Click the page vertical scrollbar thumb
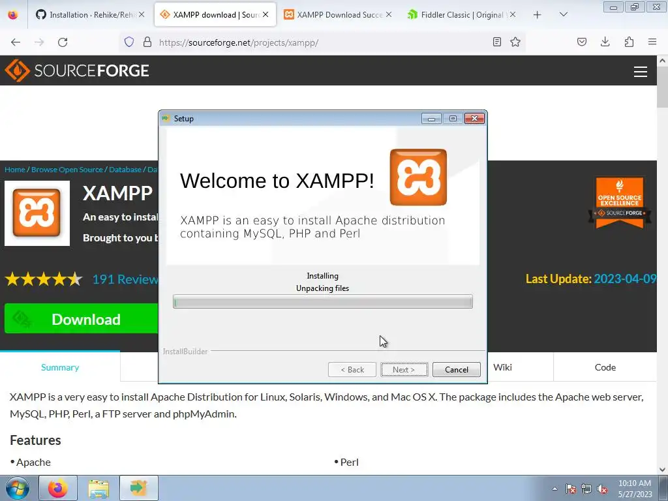This screenshot has height=501, width=668. pos(663,87)
